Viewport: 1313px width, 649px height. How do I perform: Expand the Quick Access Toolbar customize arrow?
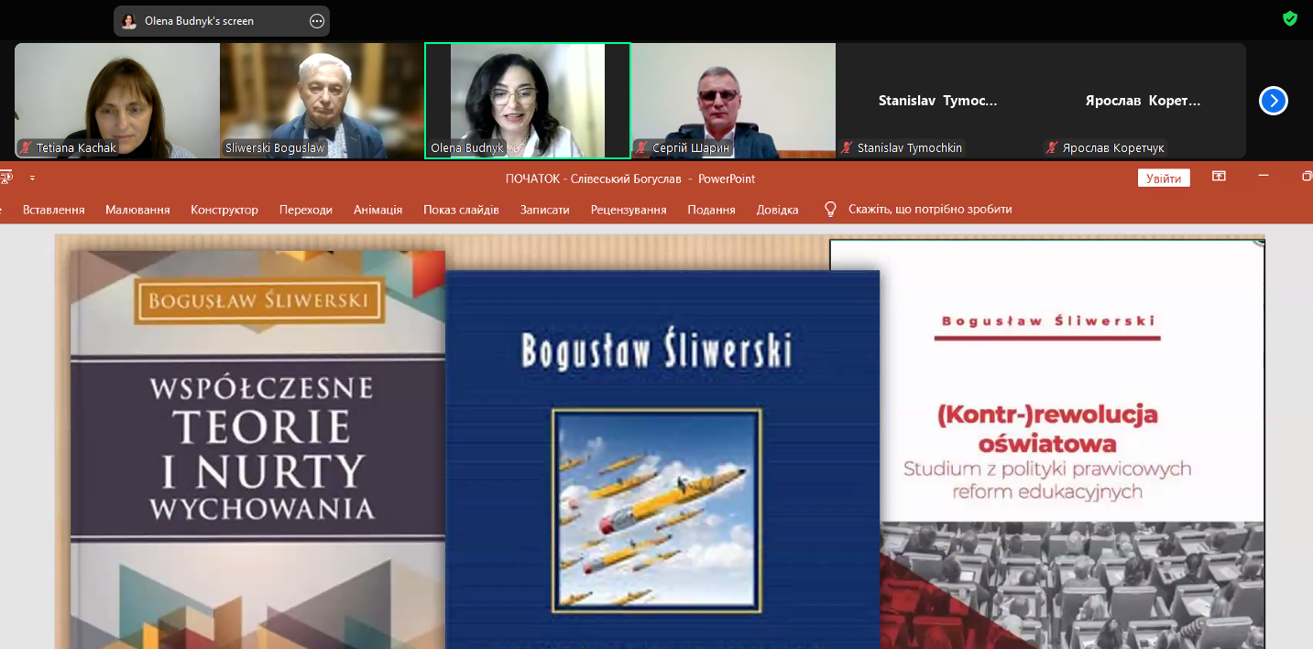point(32,178)
